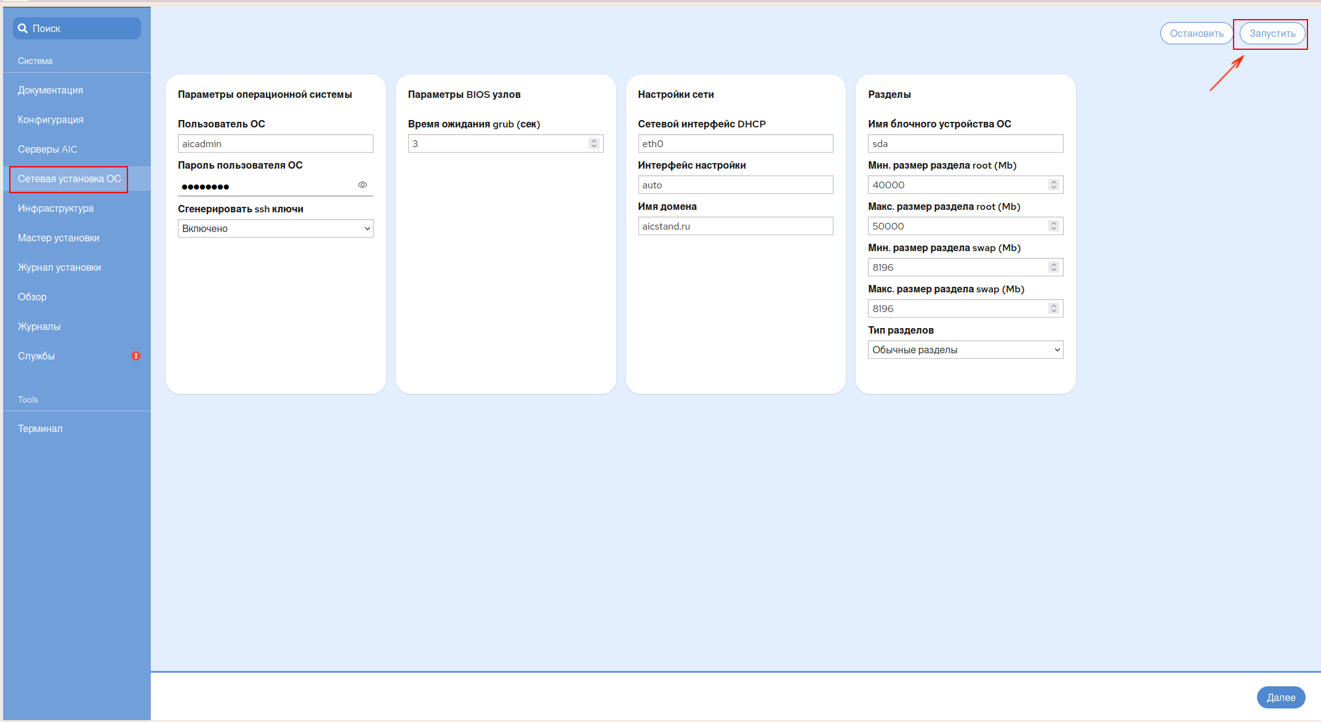Click the Параметры операционной системы heading
This screenshot has height=722, width=1321.
tap(265, 94)
